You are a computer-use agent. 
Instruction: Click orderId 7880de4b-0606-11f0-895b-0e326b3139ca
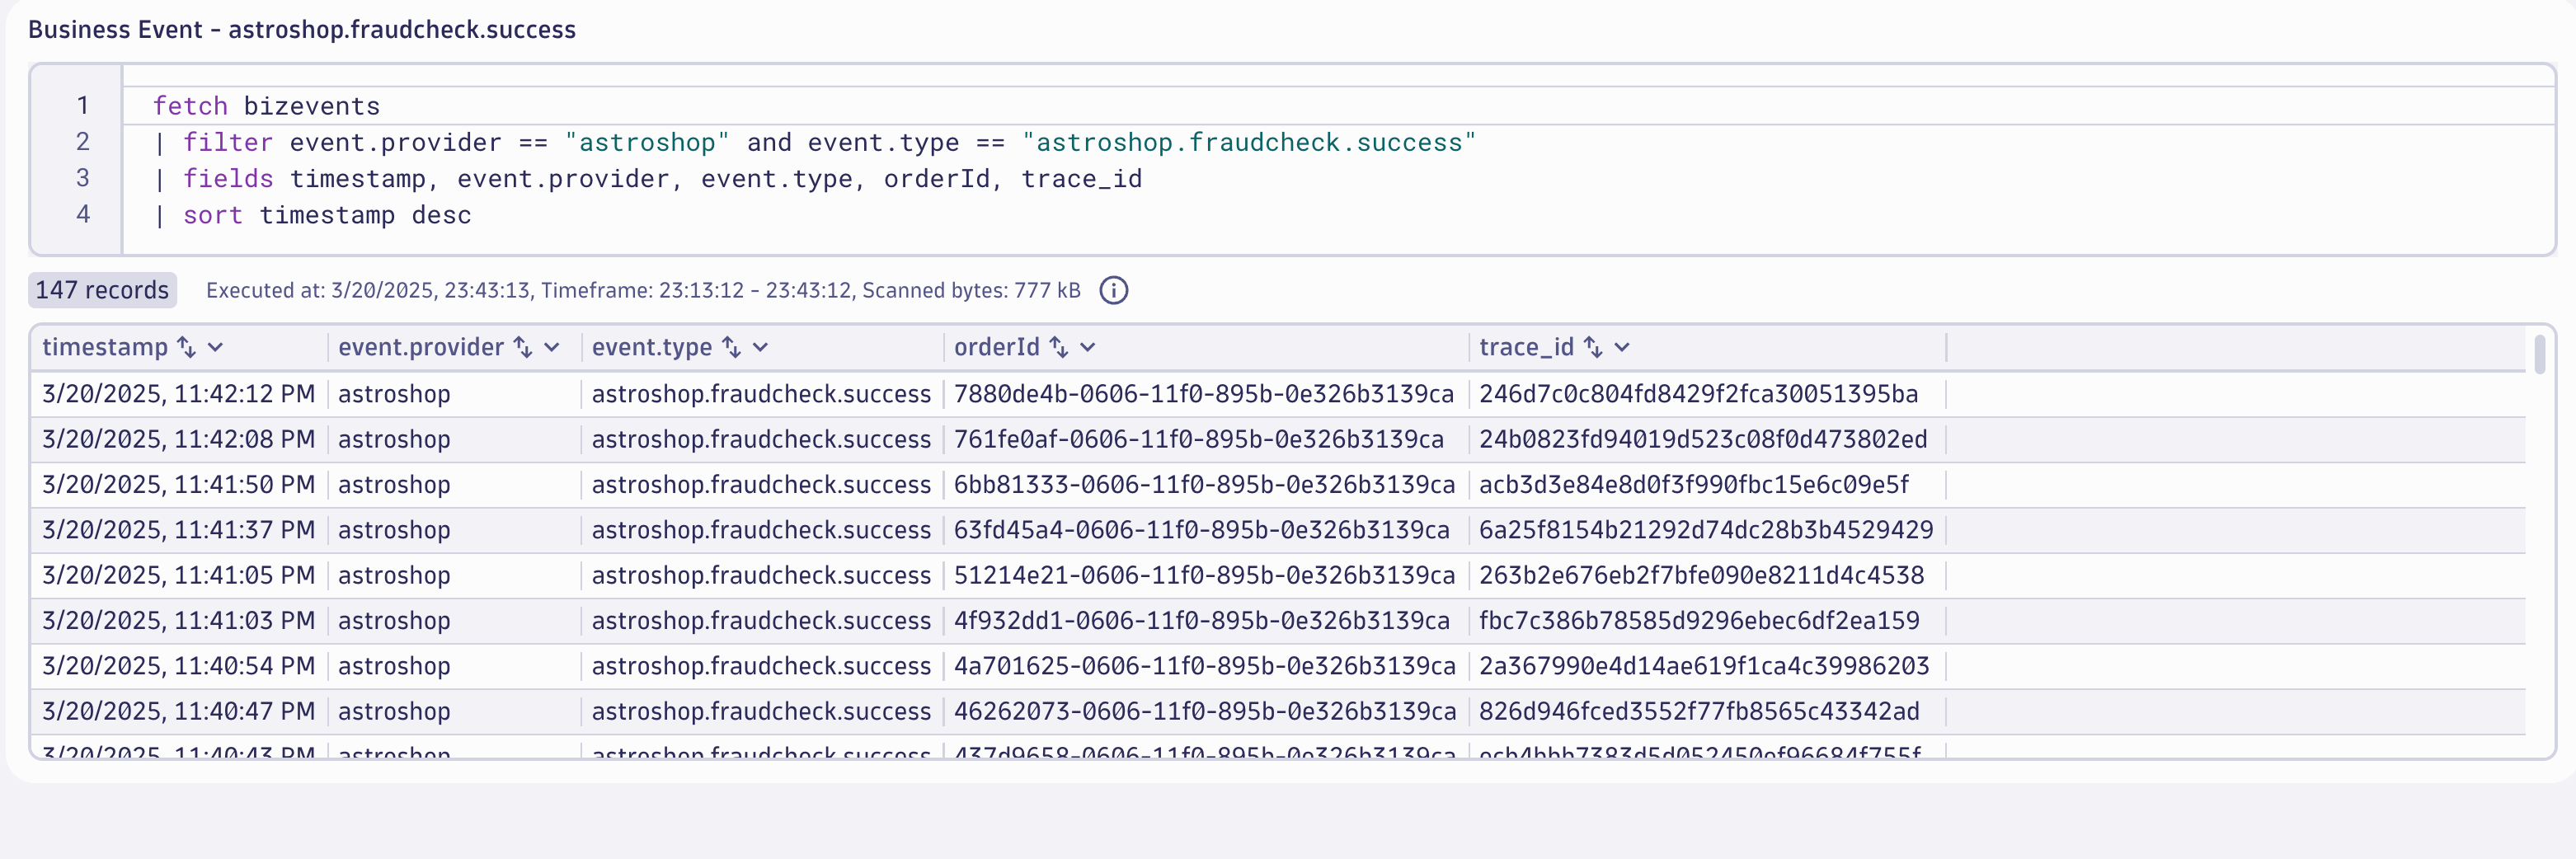[1203, 394]
